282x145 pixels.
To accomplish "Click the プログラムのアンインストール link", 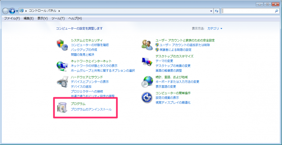I will [x=91, y=109].
